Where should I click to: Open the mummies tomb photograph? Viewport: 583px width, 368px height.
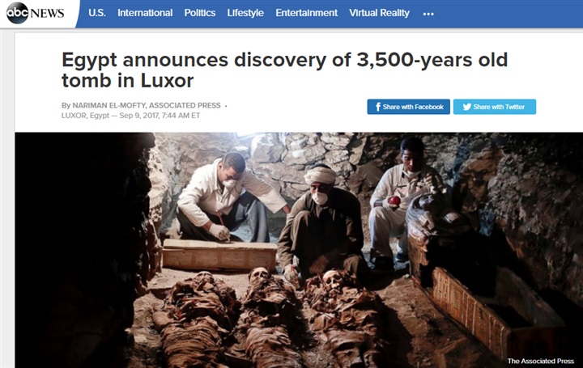(299, 250)
